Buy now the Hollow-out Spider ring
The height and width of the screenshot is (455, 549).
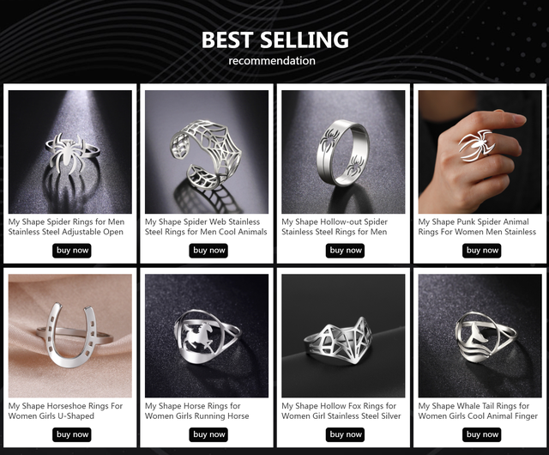(x=345, y=251)
